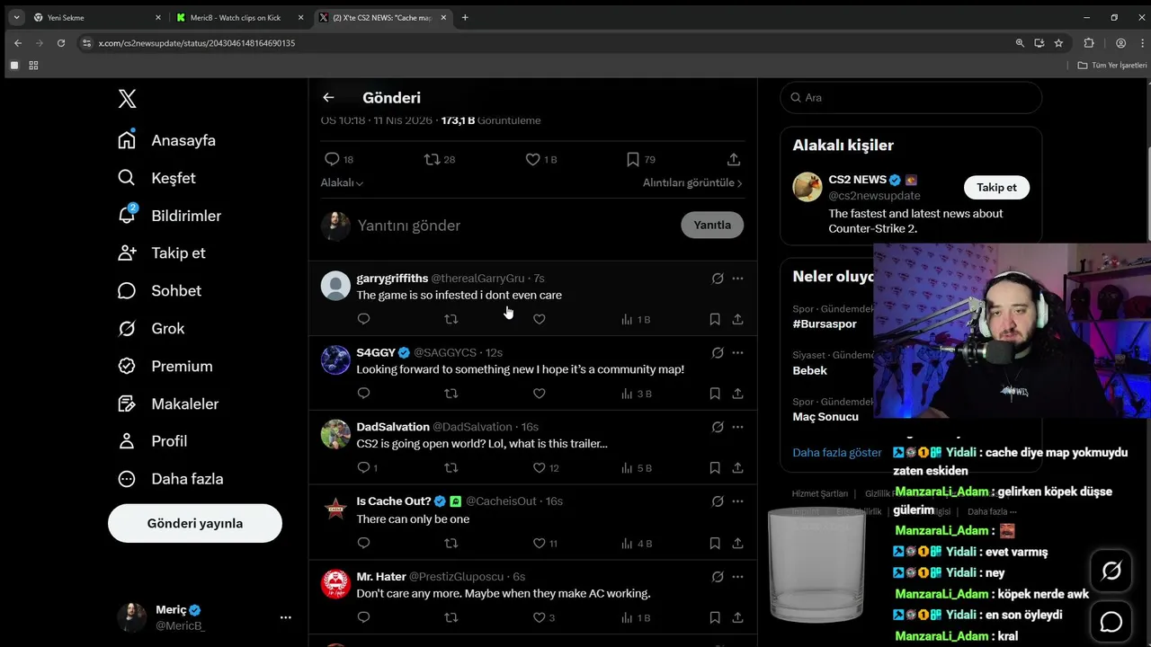The height and width of the screenshot is (647, 1151).
Task: Open garrygriffiths profile name
Action: (392, 279)
